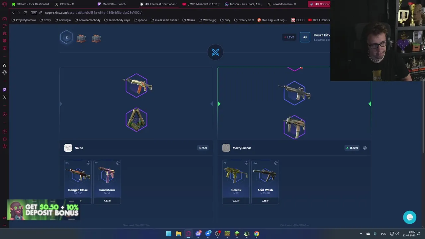Switch to FWR Minecraft YouTube tab

click(201, 4)
